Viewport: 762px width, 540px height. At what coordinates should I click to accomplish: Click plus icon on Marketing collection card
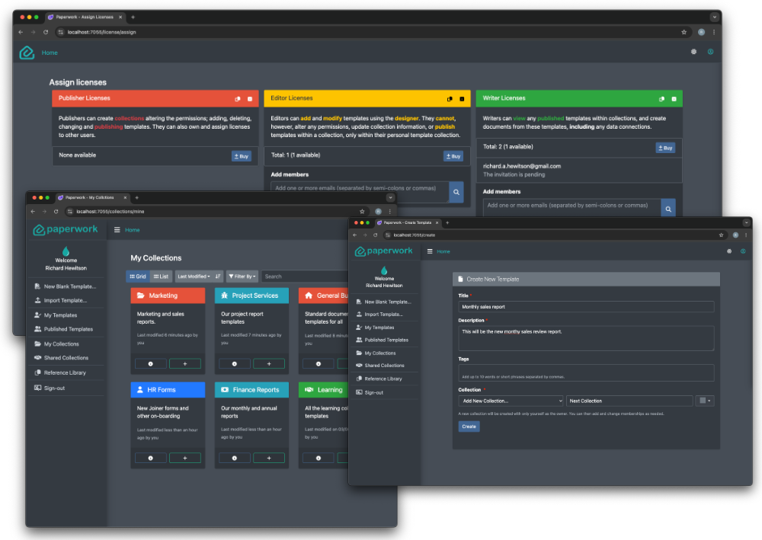pos(184,364)
